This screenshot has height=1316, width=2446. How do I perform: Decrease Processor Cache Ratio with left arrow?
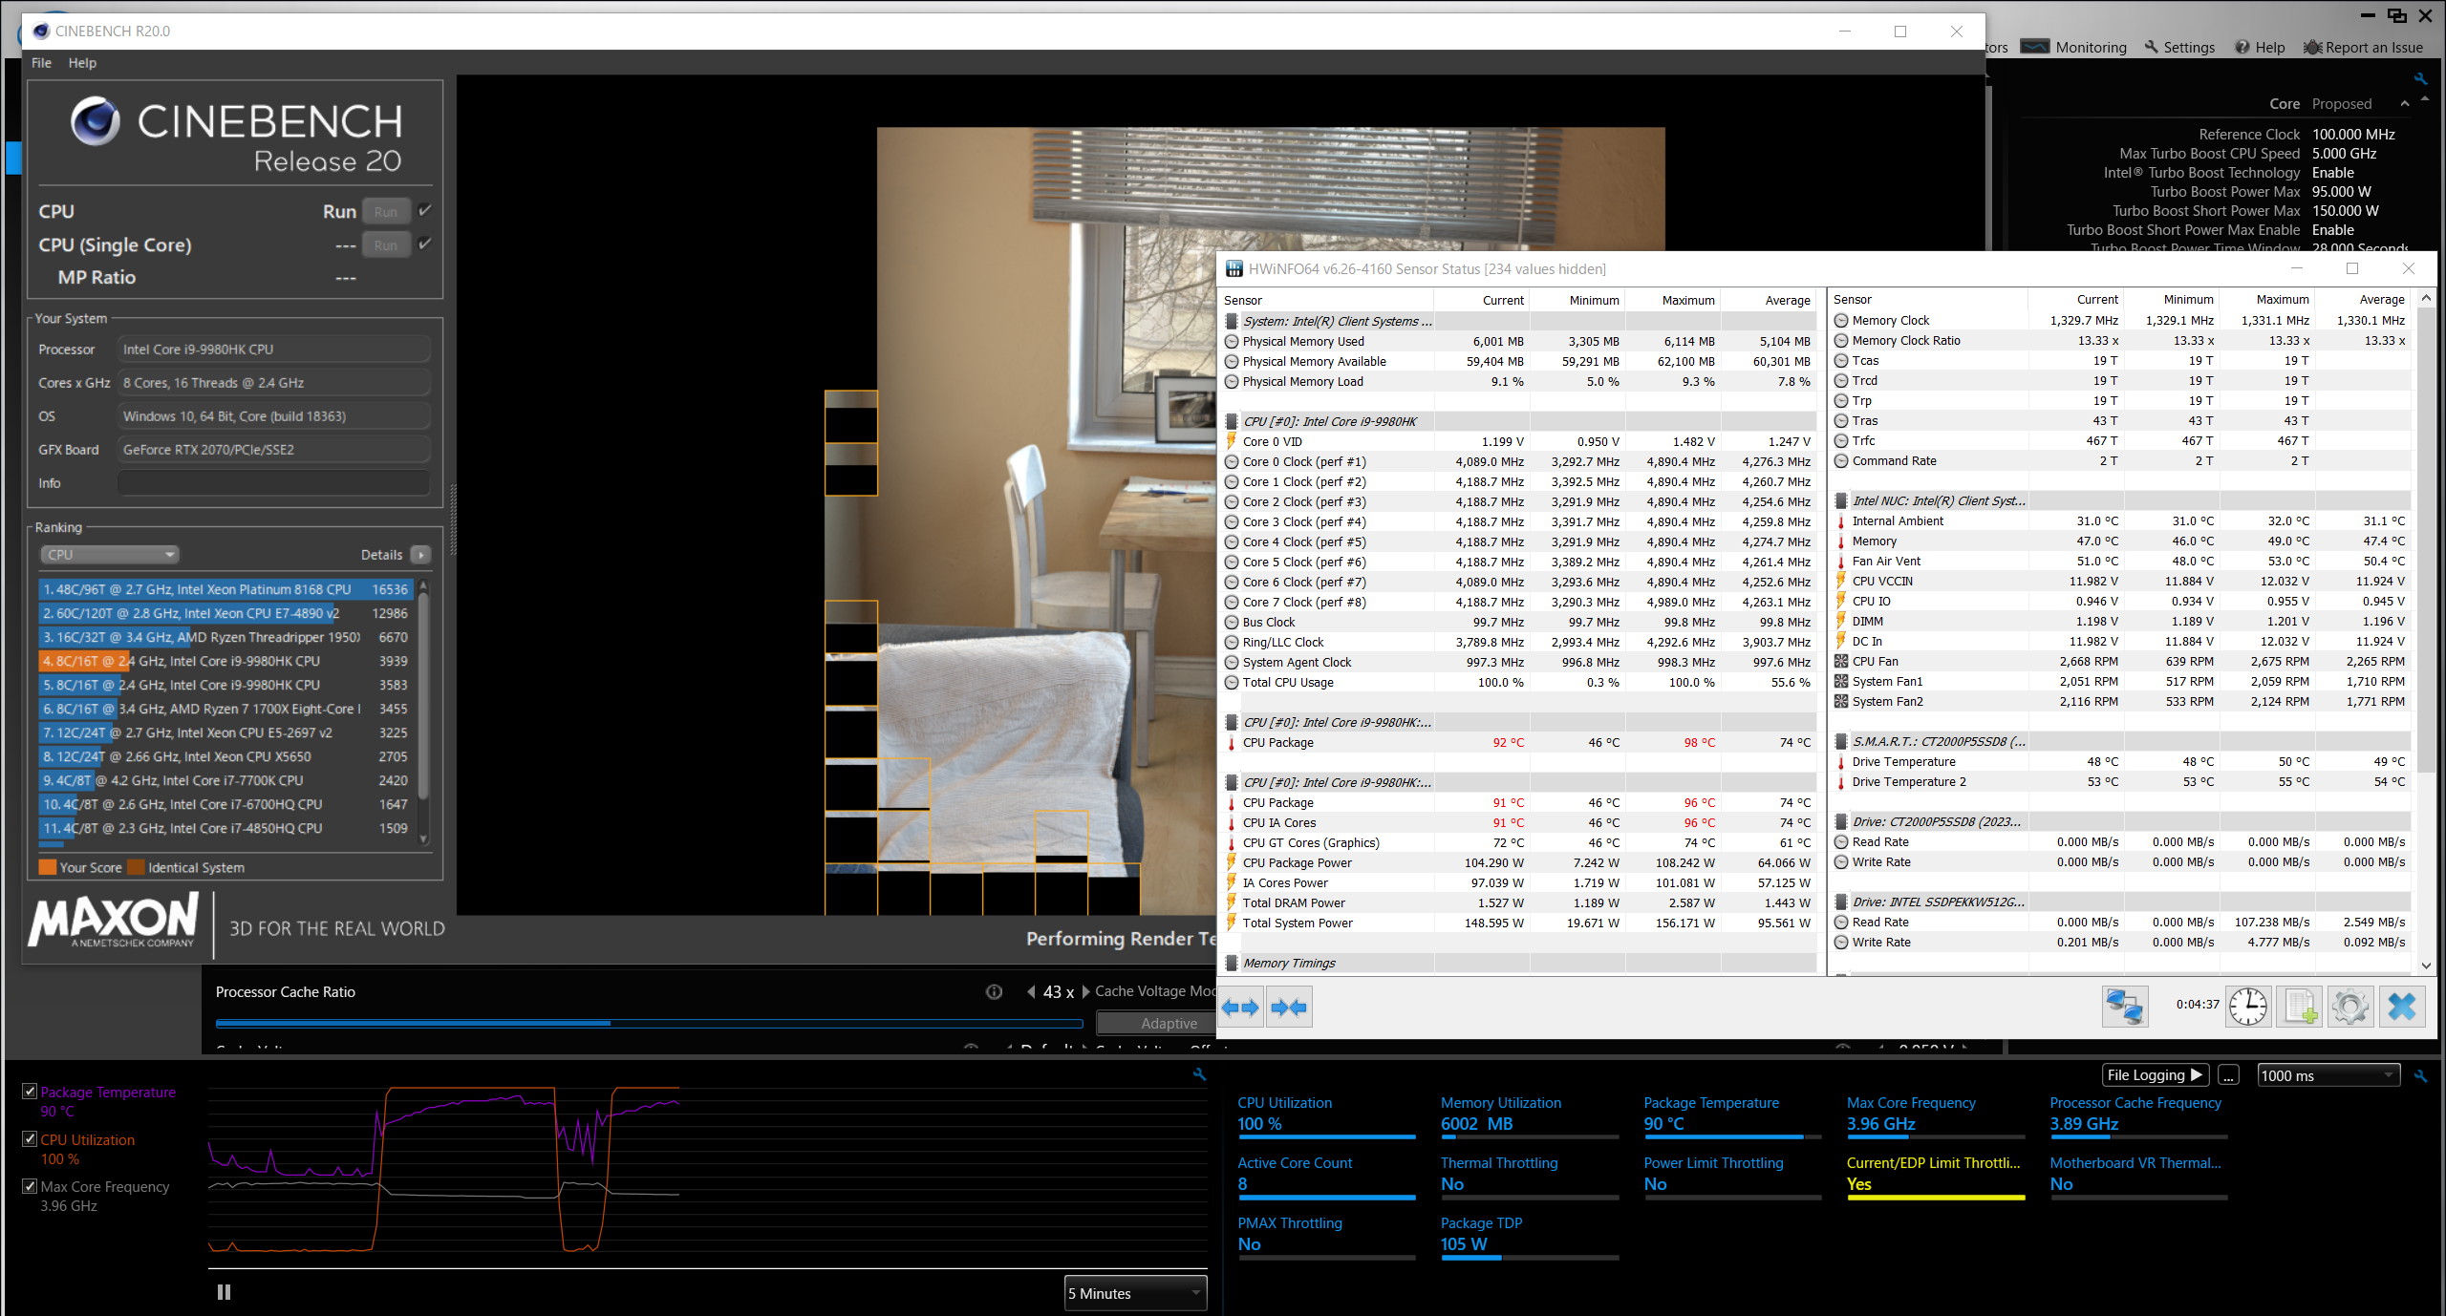(1031, 992)
